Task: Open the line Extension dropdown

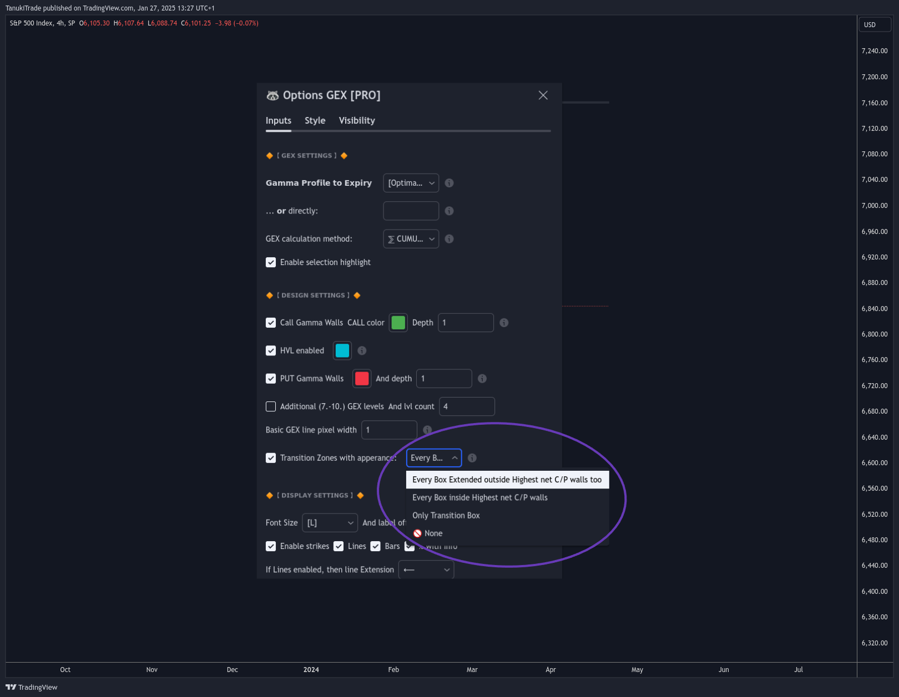Action: click(x=426, y=569)
